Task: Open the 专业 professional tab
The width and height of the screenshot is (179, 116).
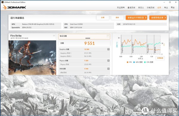Action: [166, 7]
